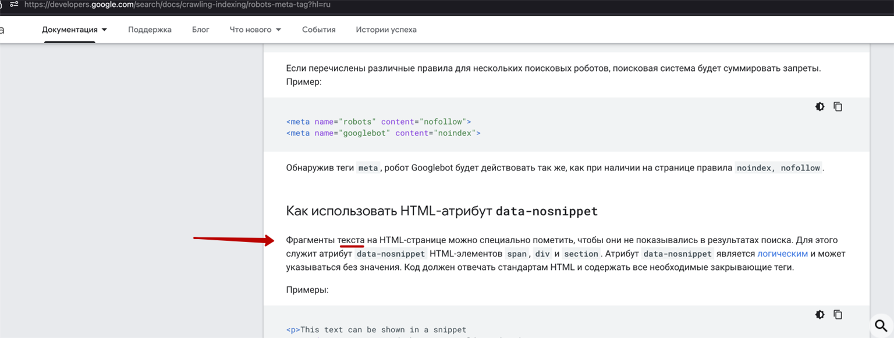The image size is (894, 338).
Task: Open the События page
Action: click(x=319, y=30)
